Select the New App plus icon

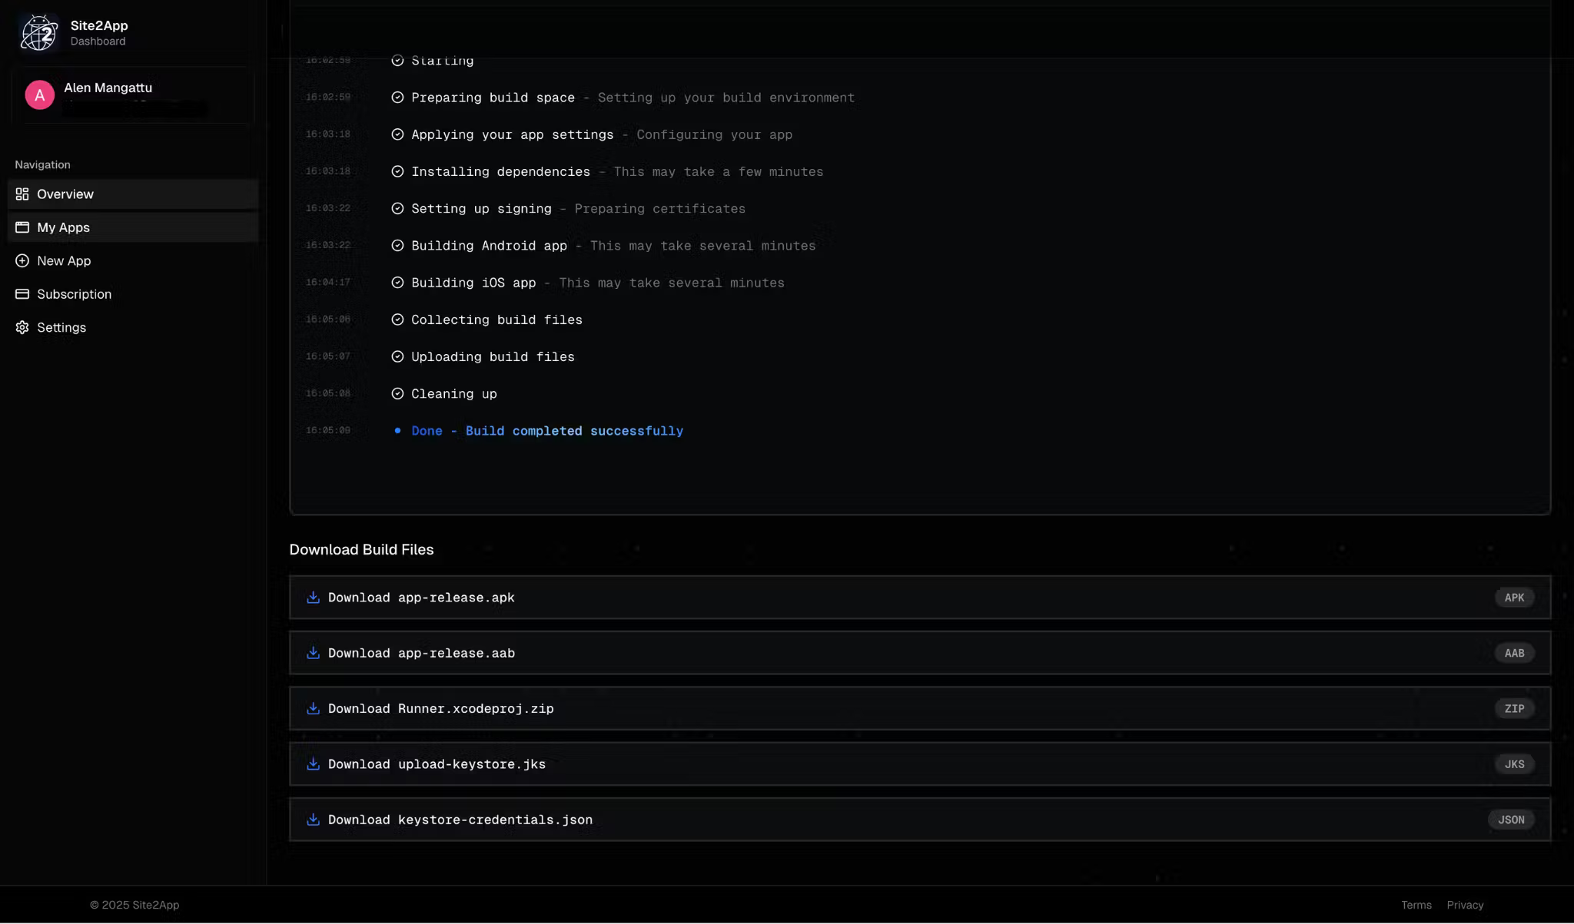(x=22, y=261)
